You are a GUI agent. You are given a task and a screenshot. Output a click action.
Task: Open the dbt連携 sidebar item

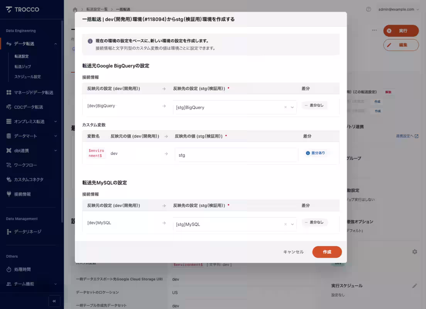point(21,151)
